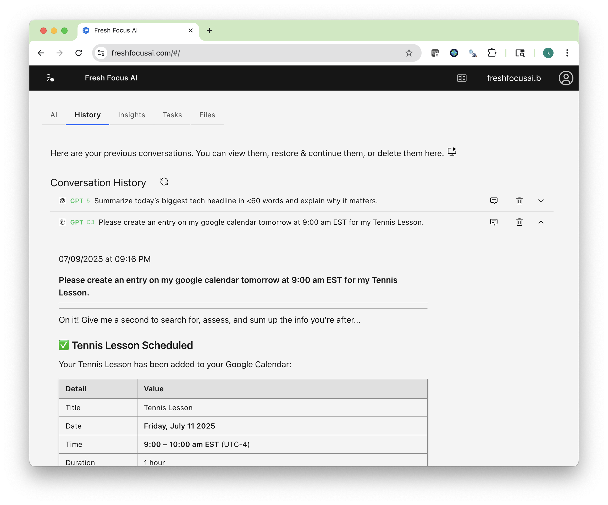
Task: Switch to the Insights tab
Action: (131, 115)
